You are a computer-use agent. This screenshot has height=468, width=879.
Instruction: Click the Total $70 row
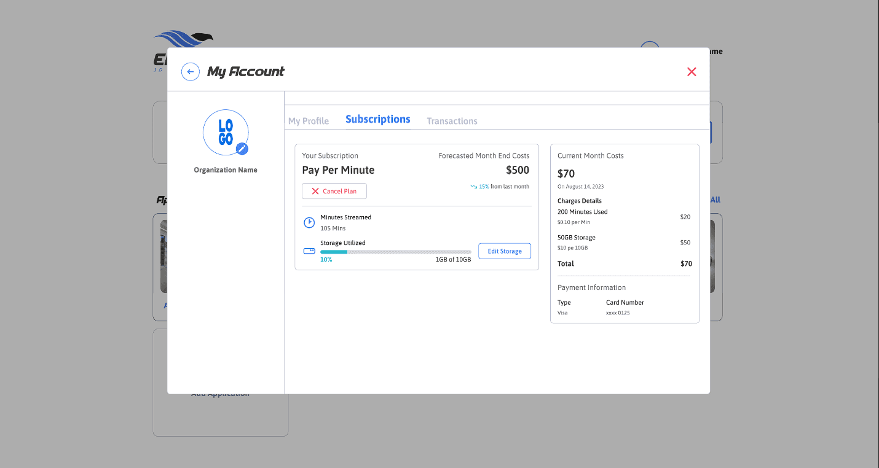(625, 263)
